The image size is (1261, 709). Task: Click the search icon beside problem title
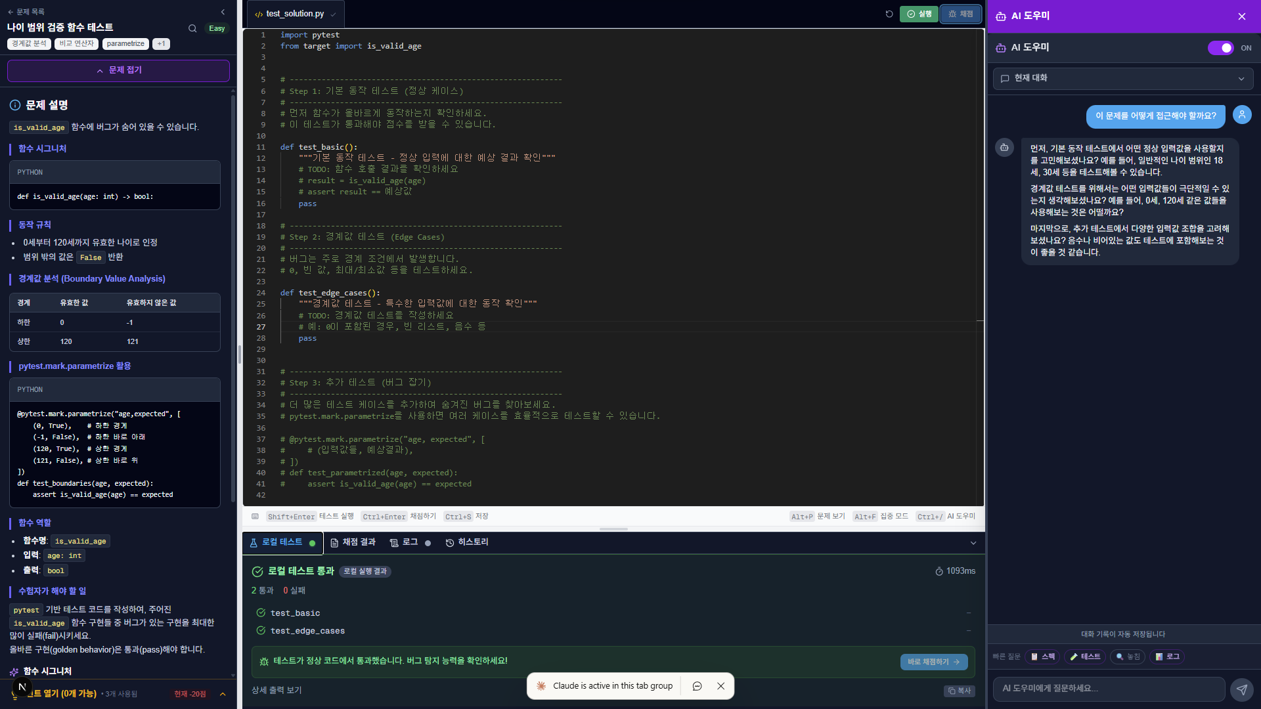click(x=192, y=28)
